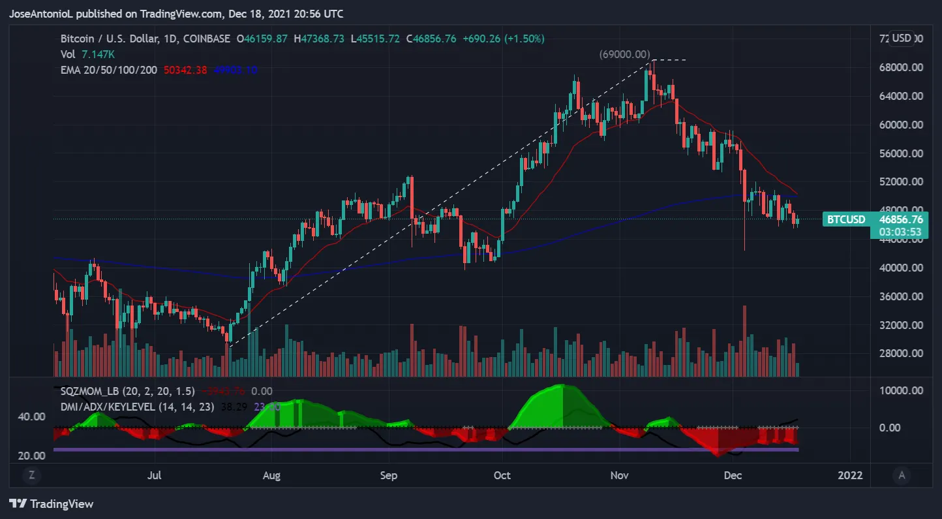Click the (69000.00) price annotation

[625, 54]
